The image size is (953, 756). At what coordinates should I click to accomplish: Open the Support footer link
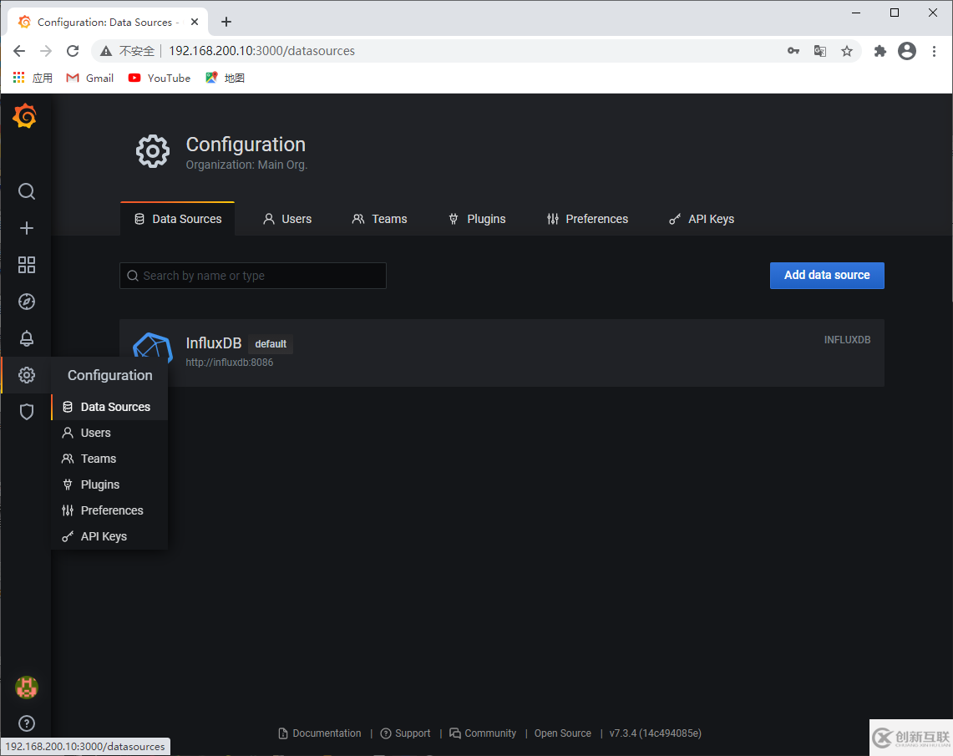coord(405,733)
